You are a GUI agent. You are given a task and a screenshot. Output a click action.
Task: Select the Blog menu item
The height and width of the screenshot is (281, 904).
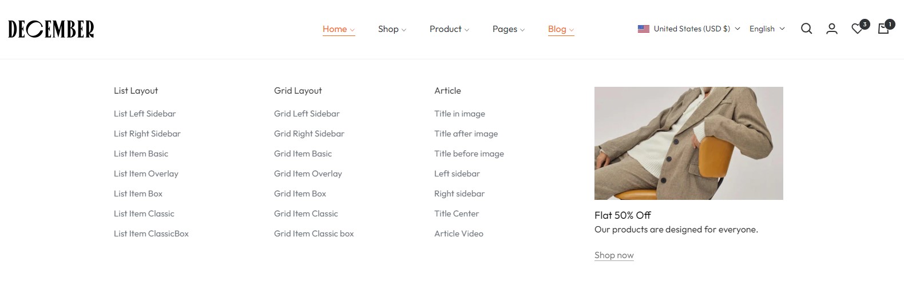click(560, 29)
